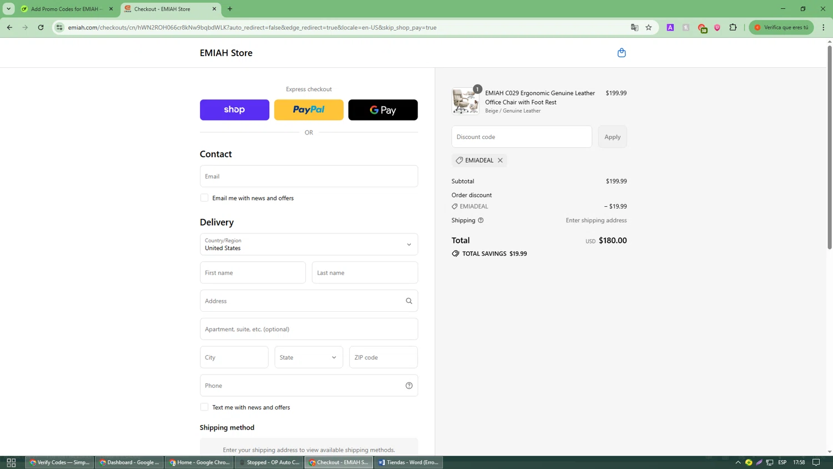Open the Country/Region dropdown

(x=309, y=245)
